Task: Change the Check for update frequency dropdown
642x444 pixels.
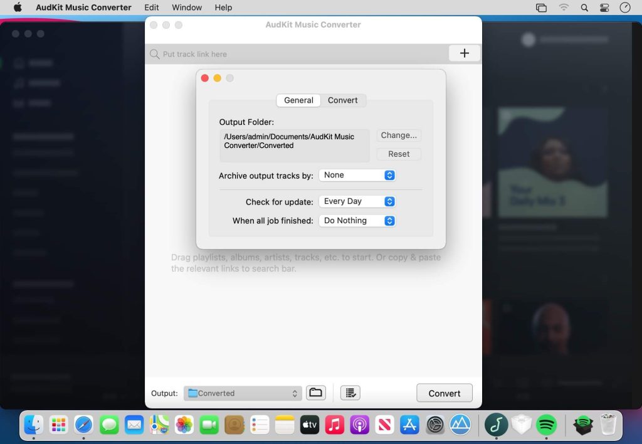Action: point(357,201)
